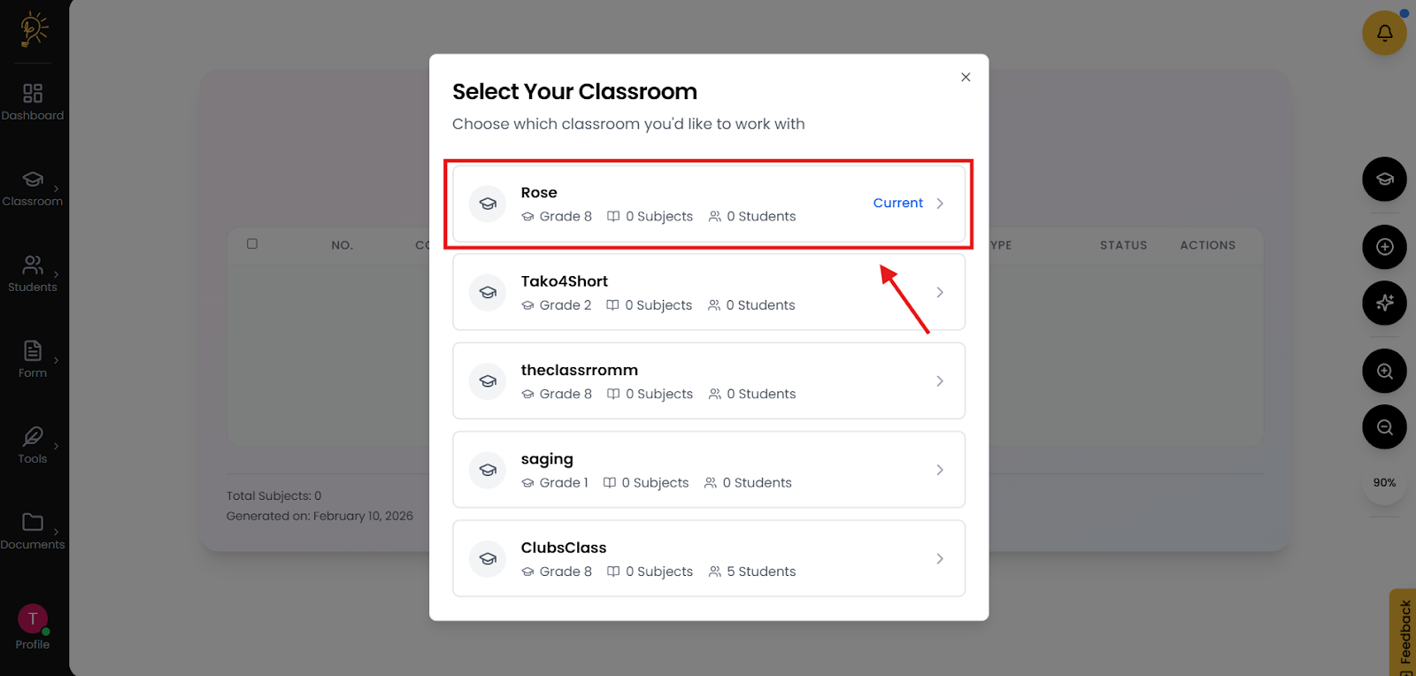
Task: Select the Tako4Short classroom
Action: [708, 292]
